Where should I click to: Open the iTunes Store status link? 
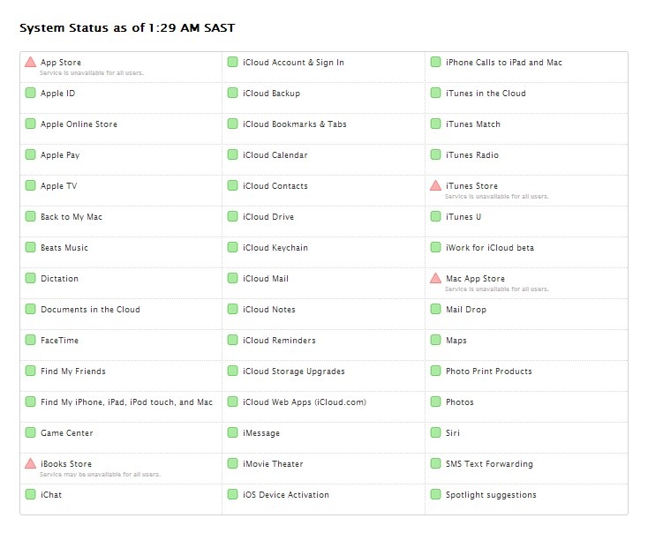[x=471, y=186]
